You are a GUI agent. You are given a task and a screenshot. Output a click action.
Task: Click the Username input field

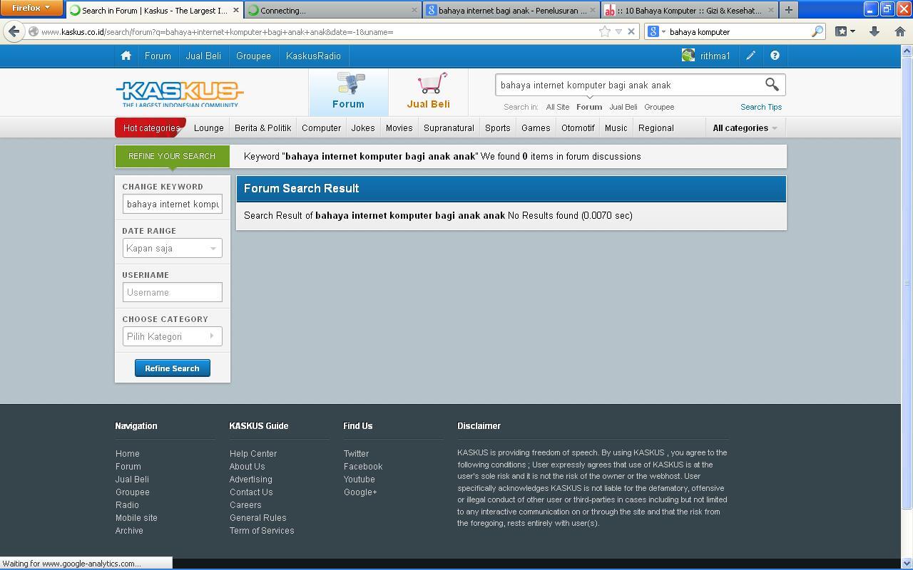172,292
